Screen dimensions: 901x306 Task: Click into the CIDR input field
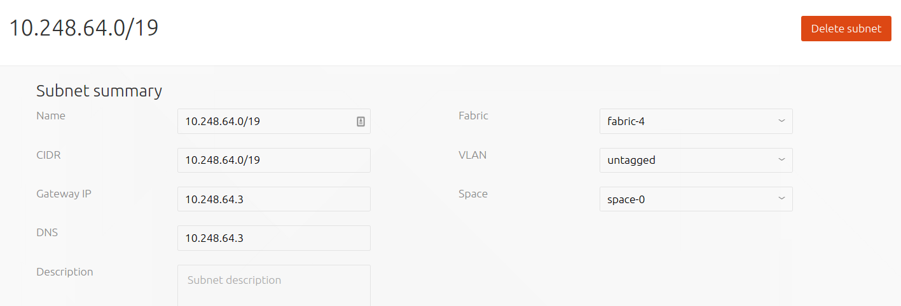tap(274, 160)
